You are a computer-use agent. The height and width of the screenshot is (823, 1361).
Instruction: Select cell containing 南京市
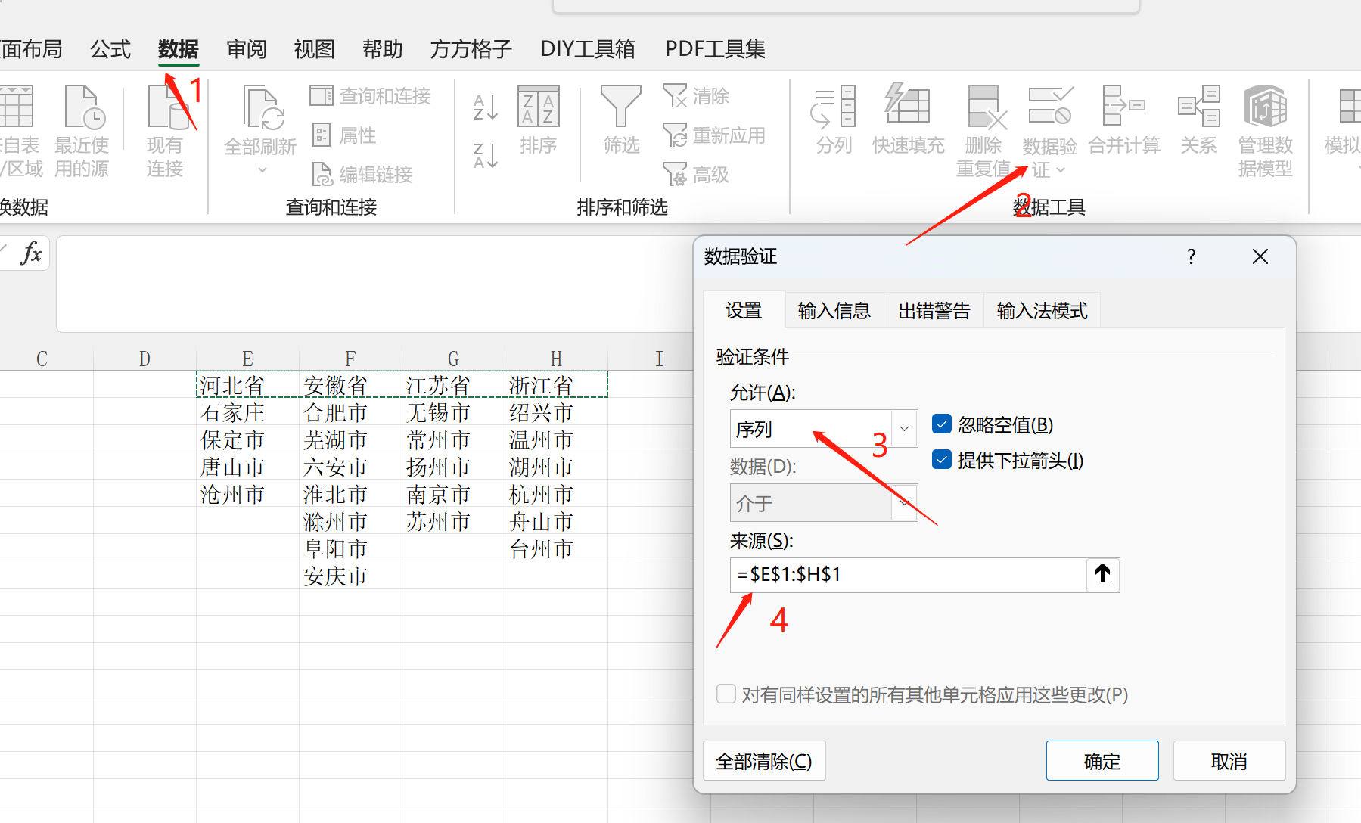point(453,493)
